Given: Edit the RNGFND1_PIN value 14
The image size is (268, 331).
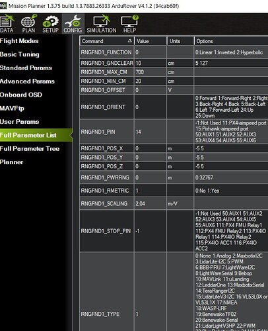Looking at the screenshot, I should click(x=151, y=132).
